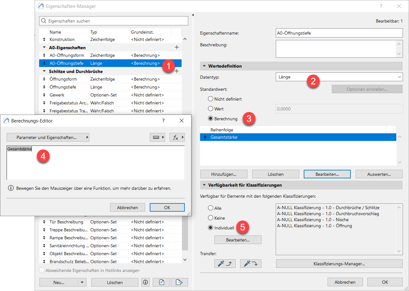Select the classification entry ending in Nische
The height and width of the screenshot is (291, 409).
pyautogui.click(x=313, y=220)
